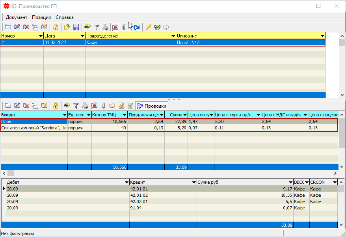346x237 pixels.
Task: Click the padlock icon in the top toolbar
Action: 56,27
